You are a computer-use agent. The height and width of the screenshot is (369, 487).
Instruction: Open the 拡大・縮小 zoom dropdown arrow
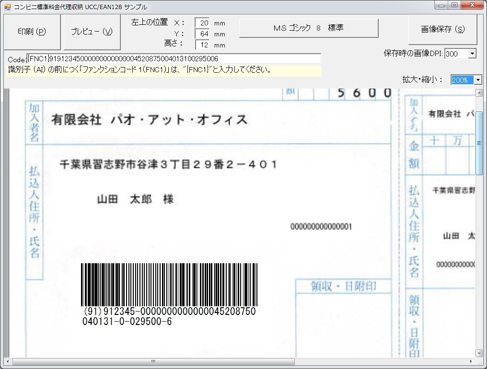point(478,80)
